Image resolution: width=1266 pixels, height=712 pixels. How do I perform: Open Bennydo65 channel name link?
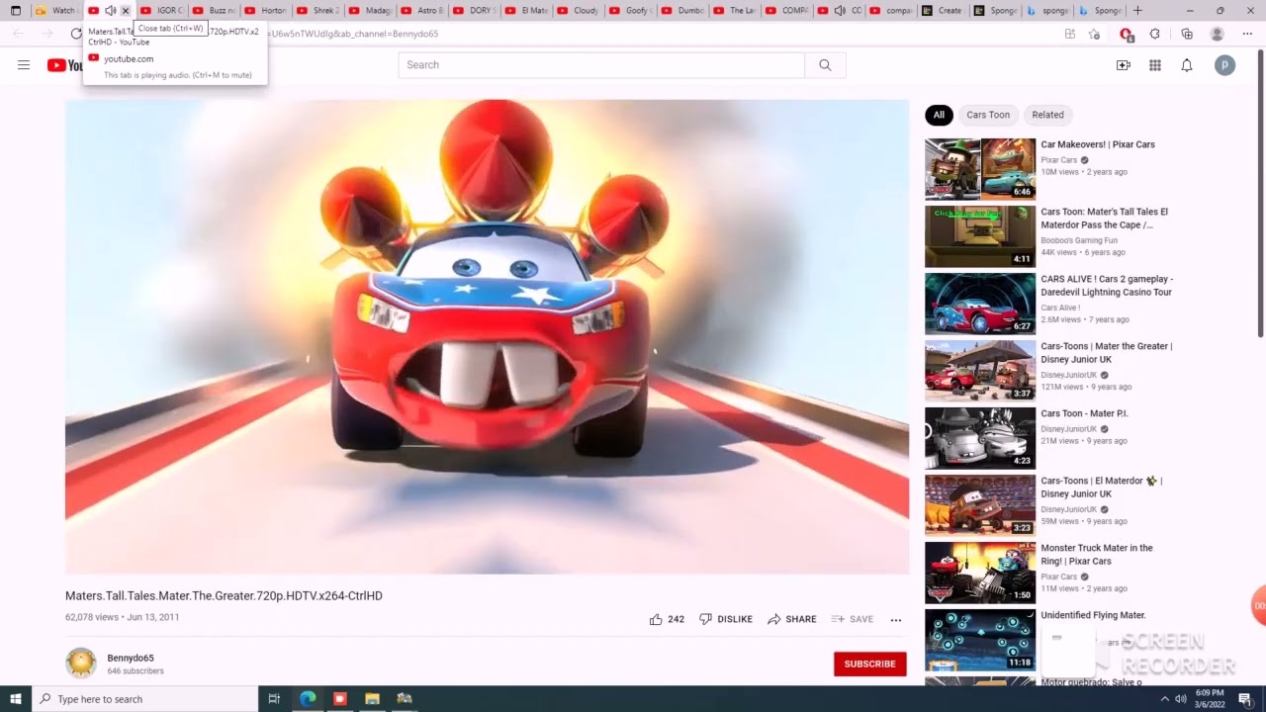[x=131, y=658]
